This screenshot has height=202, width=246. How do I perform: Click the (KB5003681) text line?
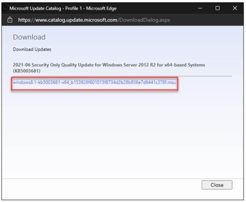26,71
